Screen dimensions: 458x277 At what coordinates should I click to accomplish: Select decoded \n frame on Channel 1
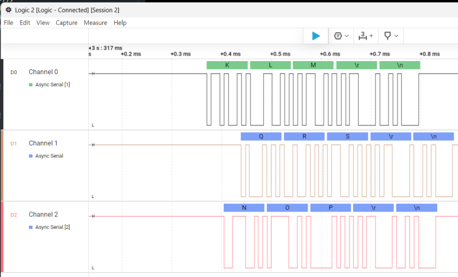[434, 136]
